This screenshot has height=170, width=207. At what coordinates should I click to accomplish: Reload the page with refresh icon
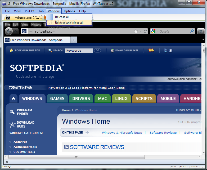click(145, 32)
